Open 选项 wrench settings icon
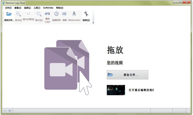Viewport: 193px width, 115px height. (86, 14)
